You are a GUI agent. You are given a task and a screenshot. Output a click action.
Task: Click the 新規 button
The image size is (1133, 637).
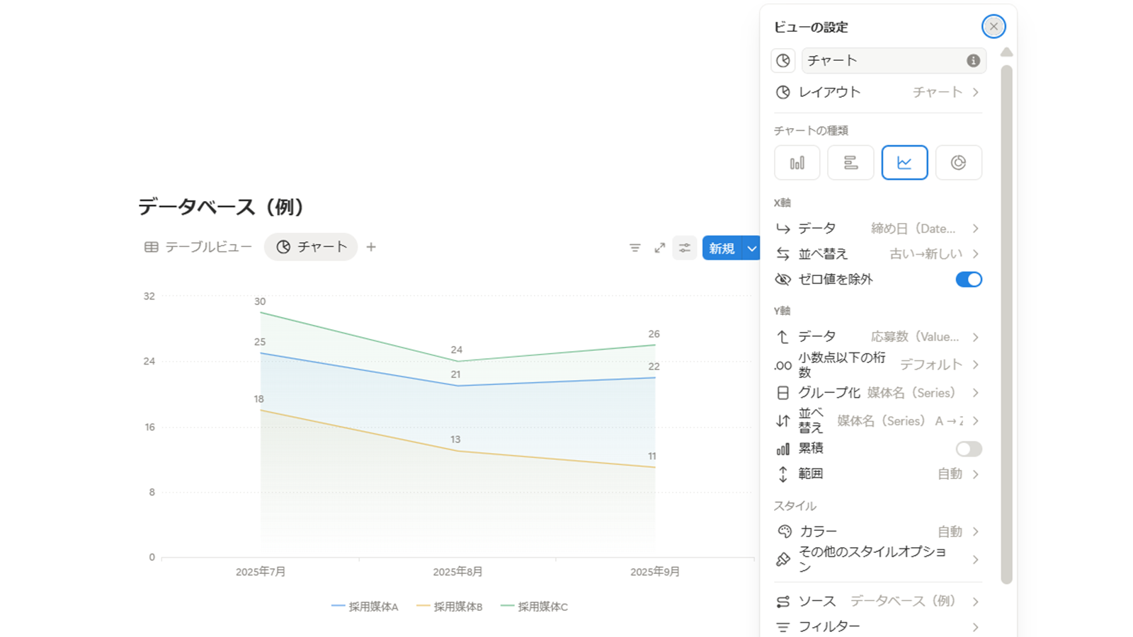[x=722, y=248]
